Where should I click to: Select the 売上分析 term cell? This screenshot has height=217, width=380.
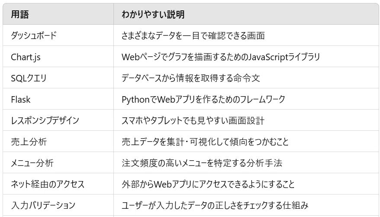click(x=58, y=141)
